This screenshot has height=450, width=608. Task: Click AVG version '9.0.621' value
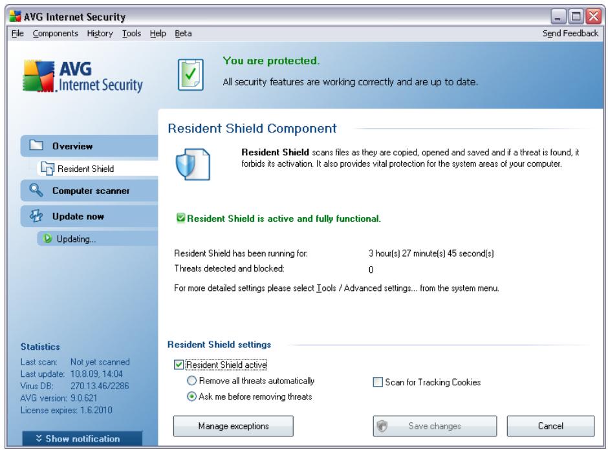coord(83,398)
